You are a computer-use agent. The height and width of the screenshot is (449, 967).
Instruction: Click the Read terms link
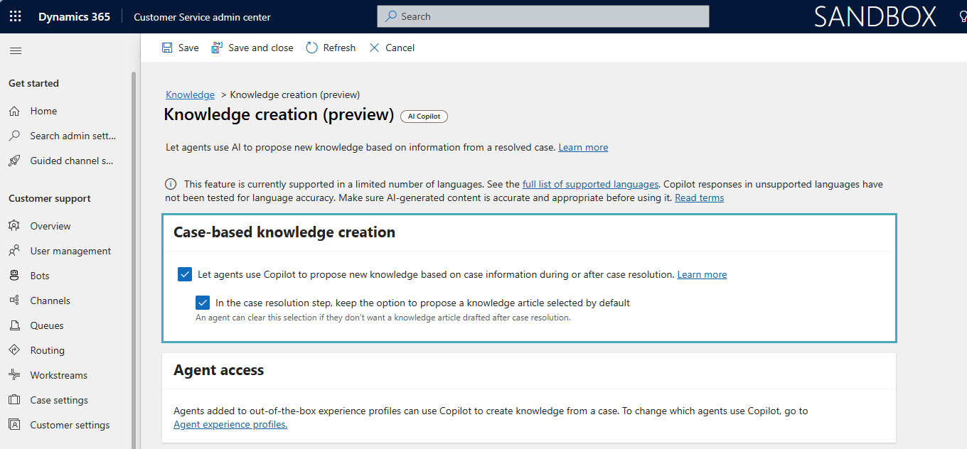pyautogui.click(x=699, y=198)
